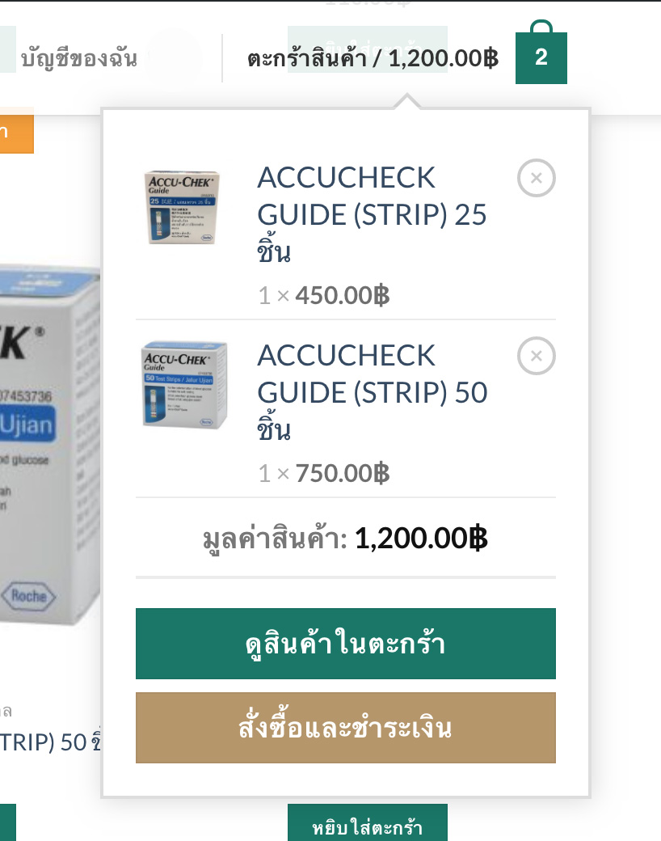The image size is (661, 841).
Task: Open the product name ending STRIP) 50 bottom left
Action: point(50,742)
